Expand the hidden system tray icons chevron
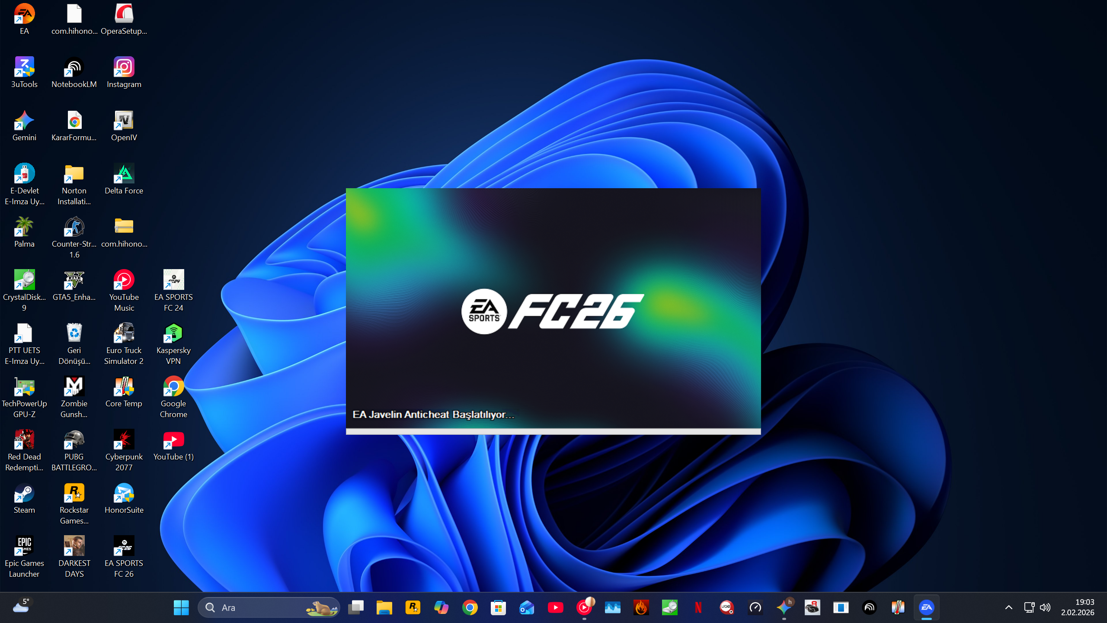The height and width of the screenshot is (623, 1107). (1008, 607)
